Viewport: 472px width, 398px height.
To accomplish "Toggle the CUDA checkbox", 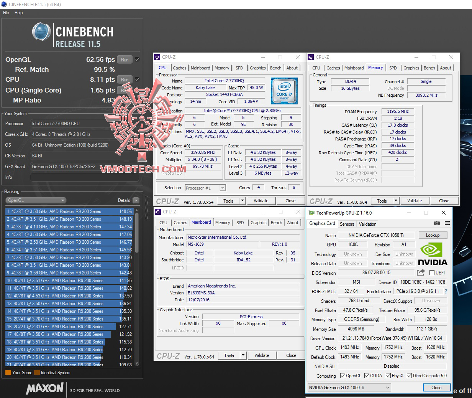I will pyautogui.click(x=367, y=376).
